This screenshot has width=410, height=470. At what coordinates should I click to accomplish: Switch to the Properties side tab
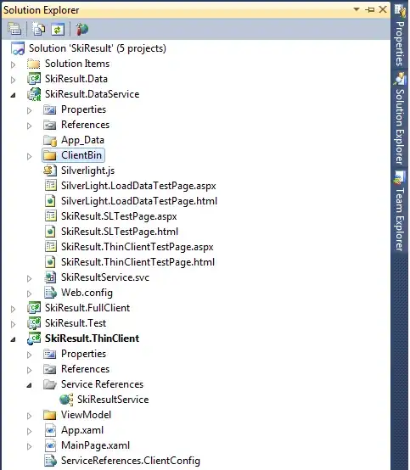pos(400,36)
